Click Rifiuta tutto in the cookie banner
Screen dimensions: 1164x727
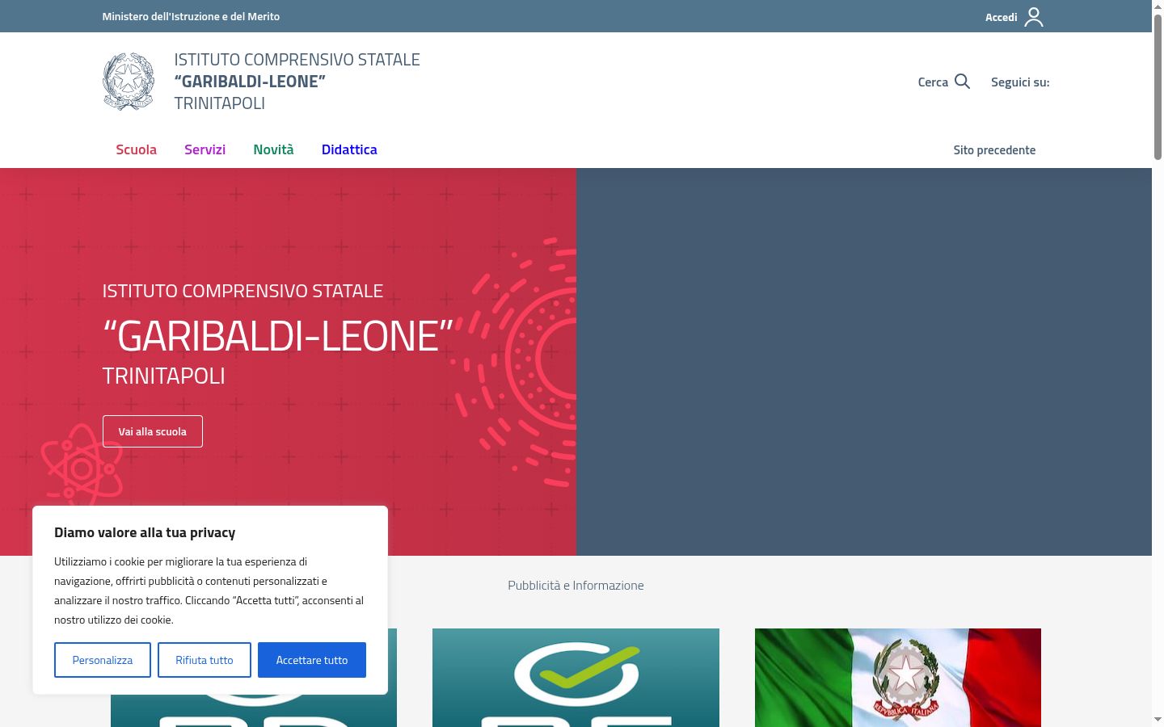coord(205,660)
